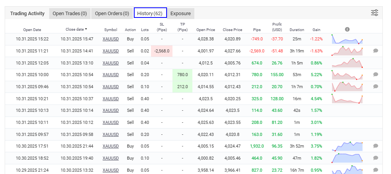Open mini chart for trade opened 10.31.2025 10:21
This screenshot has height=174, width=391.
click(347, 99)
